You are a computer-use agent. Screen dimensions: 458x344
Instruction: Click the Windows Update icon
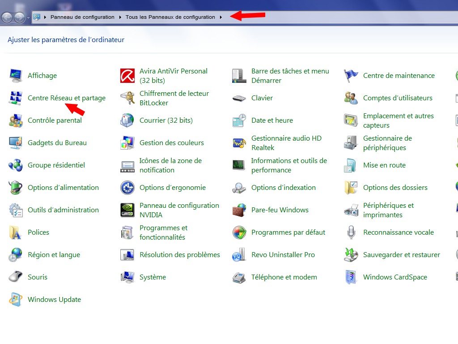point(16,300)
